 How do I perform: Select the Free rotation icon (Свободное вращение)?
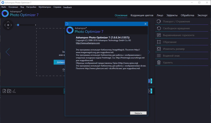pos(159,28)
